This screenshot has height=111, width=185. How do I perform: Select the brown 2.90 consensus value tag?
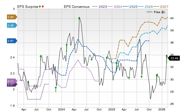(x=12, y=17)
